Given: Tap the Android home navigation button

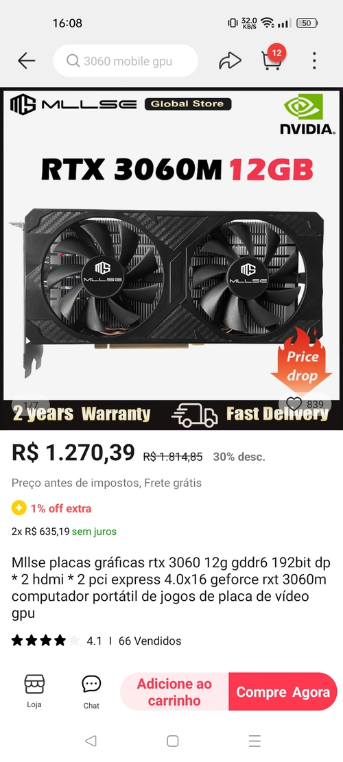Looking at the screenshot, I should tap(172, 741).
